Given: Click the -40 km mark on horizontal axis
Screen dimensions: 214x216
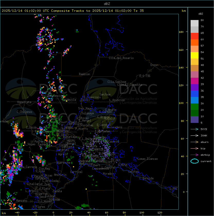Looking at the screenshot, I should tap(17, 213).
